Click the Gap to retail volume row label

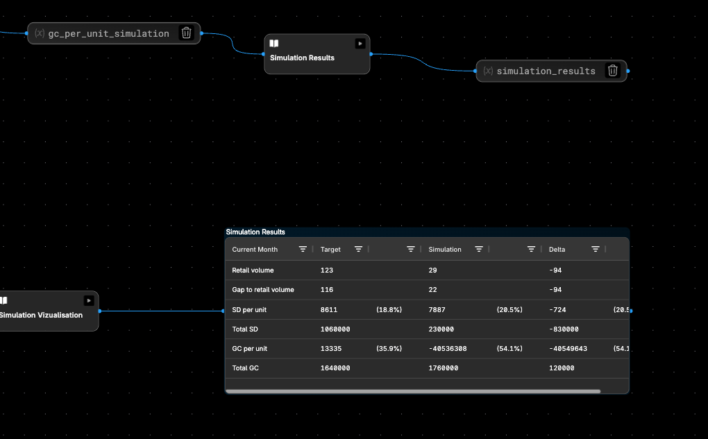263,290
